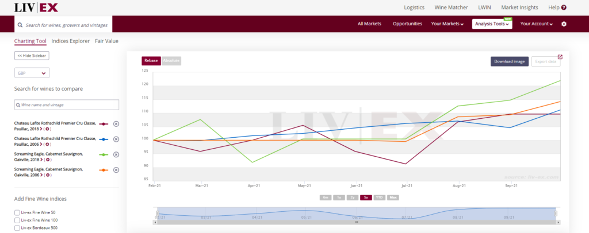Image resolution: width=589 pixels, height=233 pixels.
Task: Click plus icon for Lafite Rothschild 2018
Action: click(x=47, y=129)
